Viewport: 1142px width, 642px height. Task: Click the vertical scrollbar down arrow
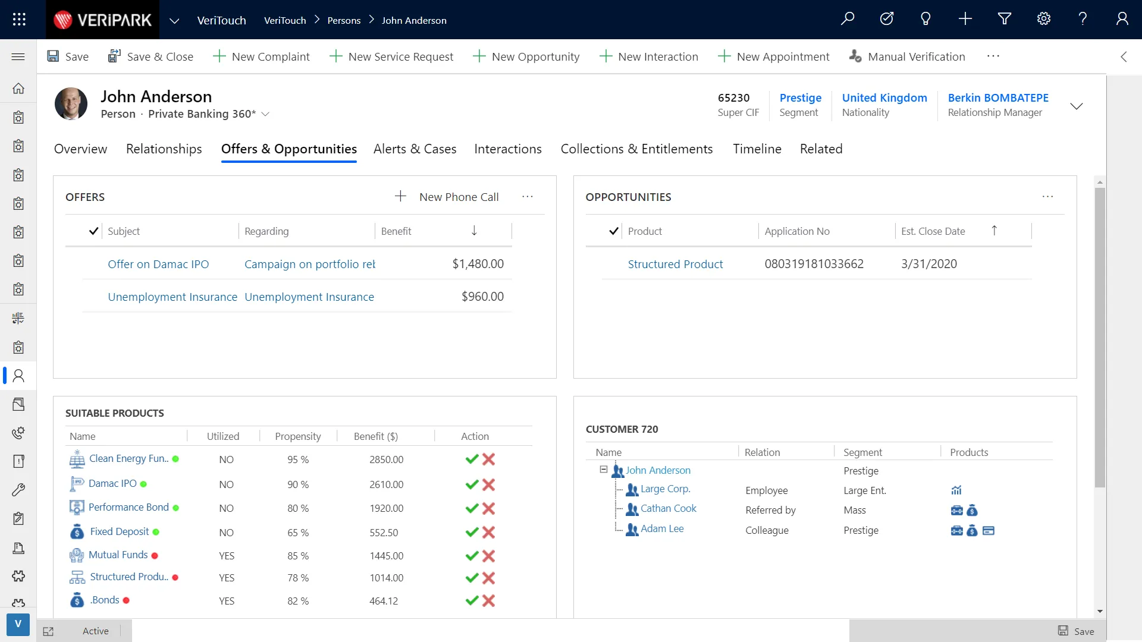(1100, 611)
